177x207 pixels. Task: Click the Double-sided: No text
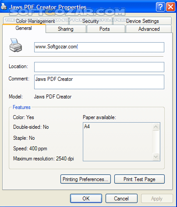pos(31,127)
